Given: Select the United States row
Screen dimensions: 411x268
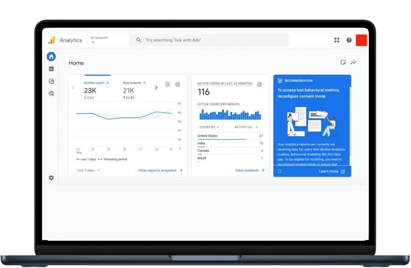Looking at the screenshot, I should point(230,136).
